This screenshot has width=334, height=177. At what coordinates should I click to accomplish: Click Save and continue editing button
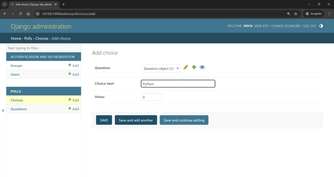pyautogui.click(x=184, y=120)
